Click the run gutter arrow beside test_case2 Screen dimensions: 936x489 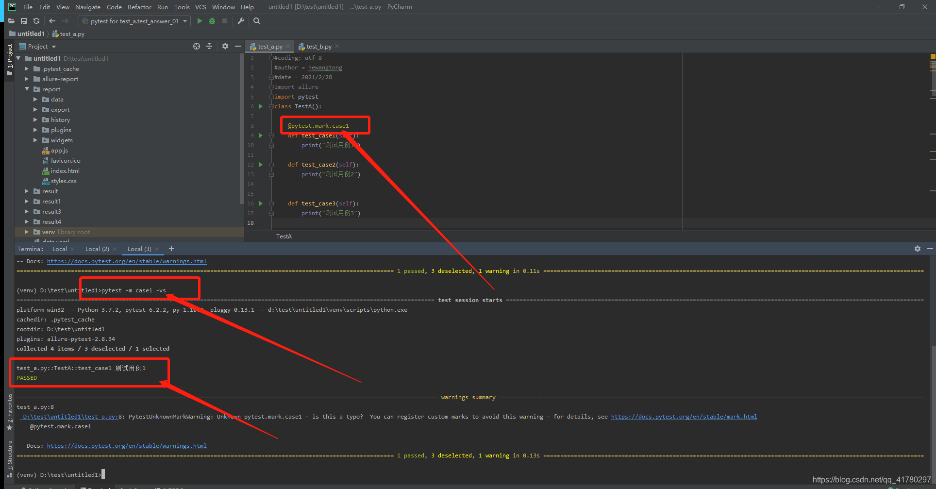pyautogui.click(x=261, y=165)
